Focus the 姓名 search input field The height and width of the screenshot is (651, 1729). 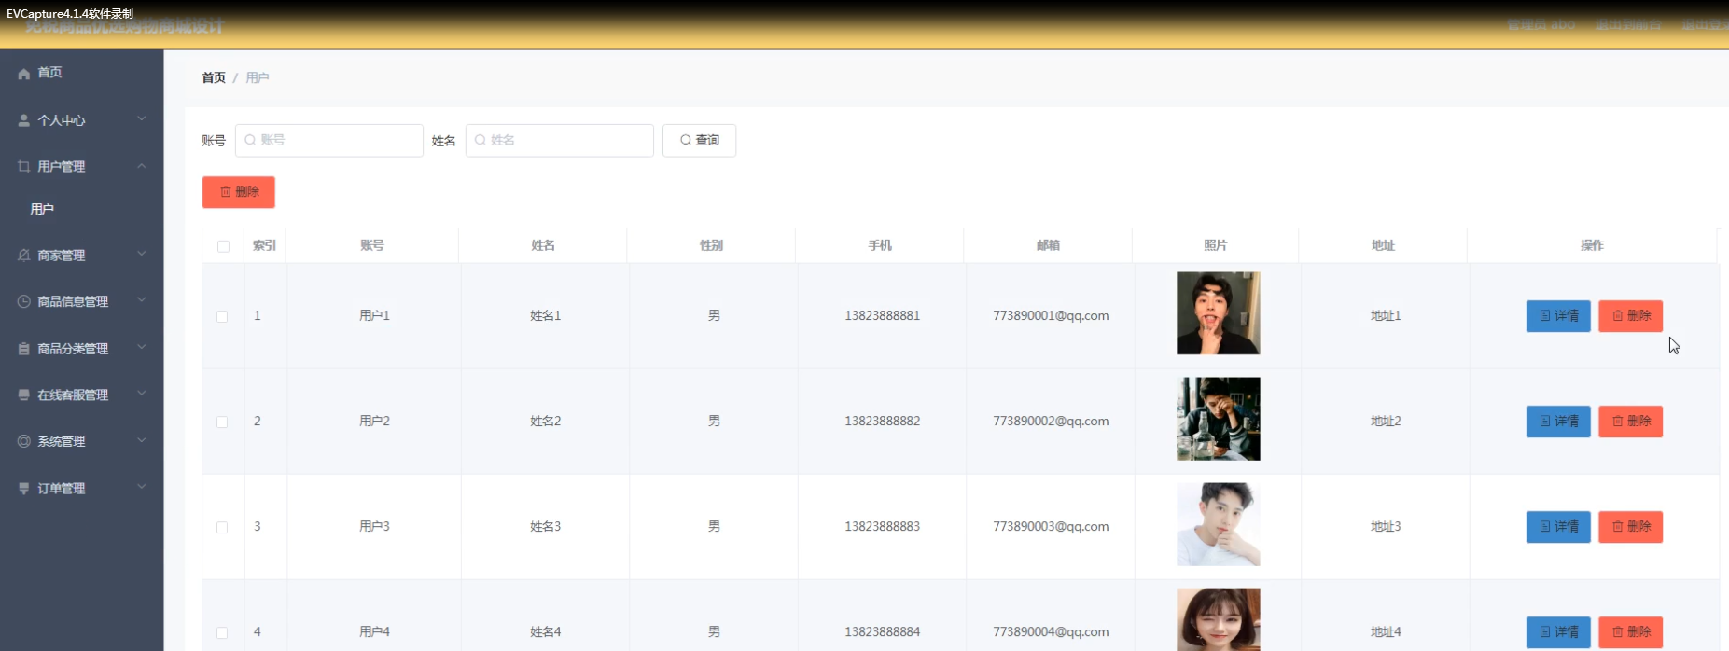click(560, 140)
